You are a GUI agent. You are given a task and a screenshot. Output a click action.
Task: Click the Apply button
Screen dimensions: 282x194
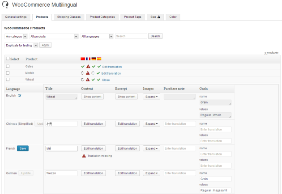click(x=45, y=45)
